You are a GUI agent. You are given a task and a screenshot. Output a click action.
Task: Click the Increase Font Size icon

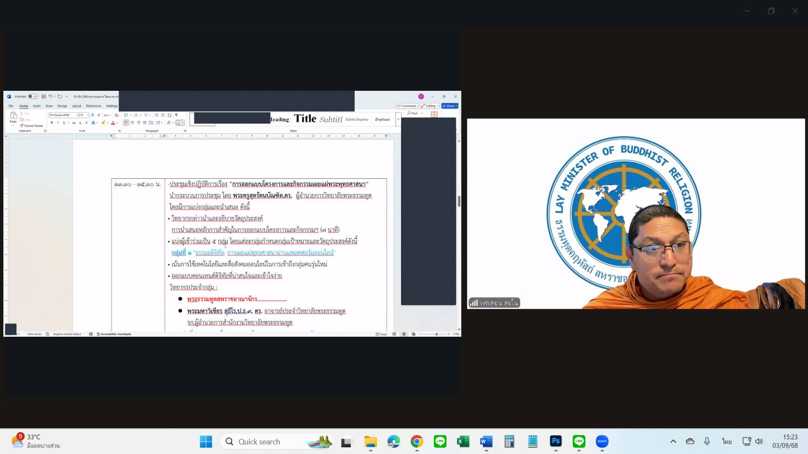coord(93,115)
